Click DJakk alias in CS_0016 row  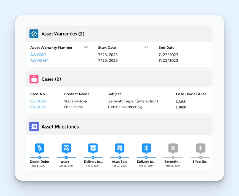click(x=181, y=101)
